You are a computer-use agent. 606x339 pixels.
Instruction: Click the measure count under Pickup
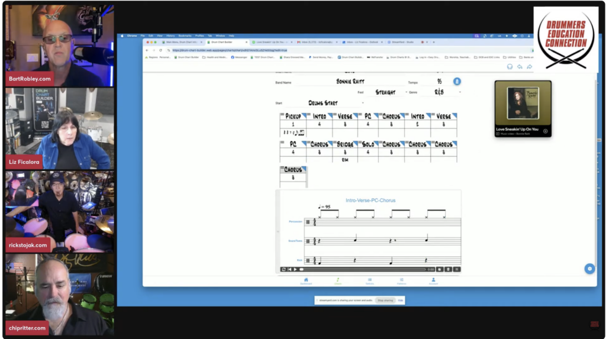tap(293, 124)
